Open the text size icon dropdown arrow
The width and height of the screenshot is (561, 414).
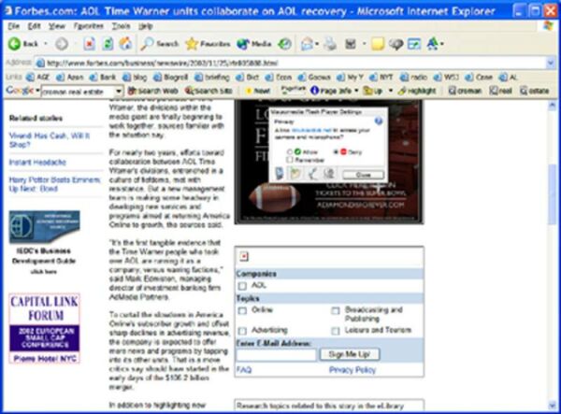(442, 44)
